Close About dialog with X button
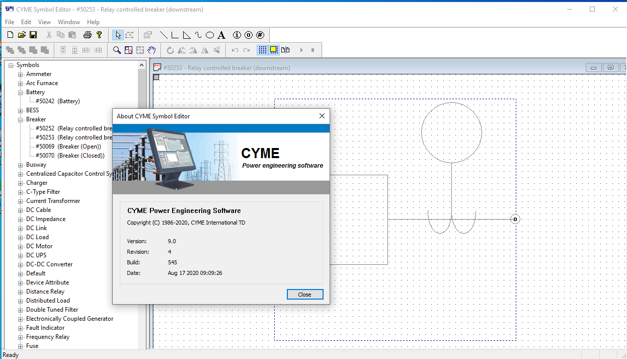Screen dimensions: 627x359 tap(322, 116)
